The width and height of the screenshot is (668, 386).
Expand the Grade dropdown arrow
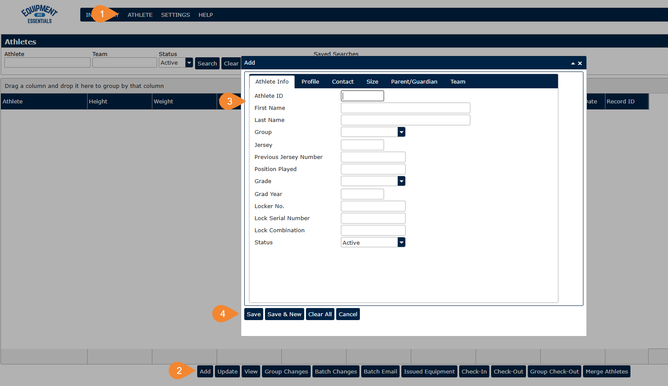tap(401, 181)
